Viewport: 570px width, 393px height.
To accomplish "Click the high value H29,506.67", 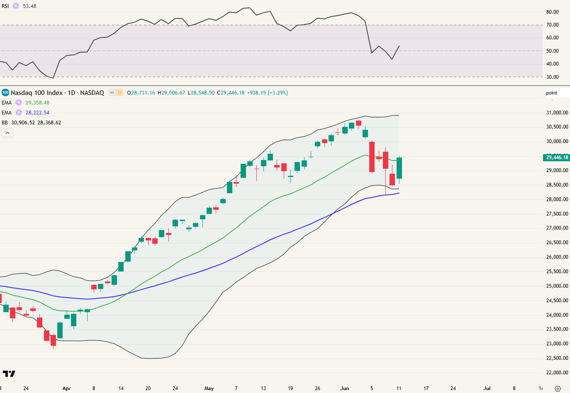I will [172, 93].
